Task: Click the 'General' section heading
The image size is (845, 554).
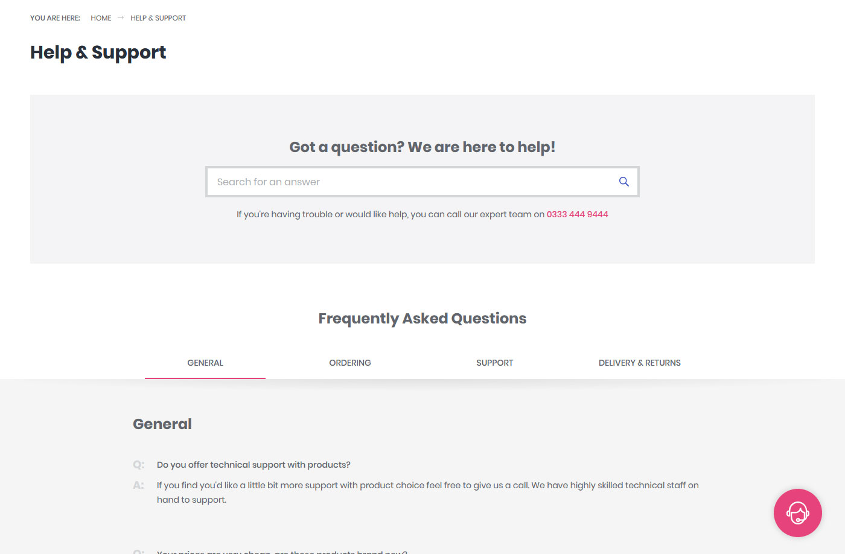Action: (x=162, y=424)
